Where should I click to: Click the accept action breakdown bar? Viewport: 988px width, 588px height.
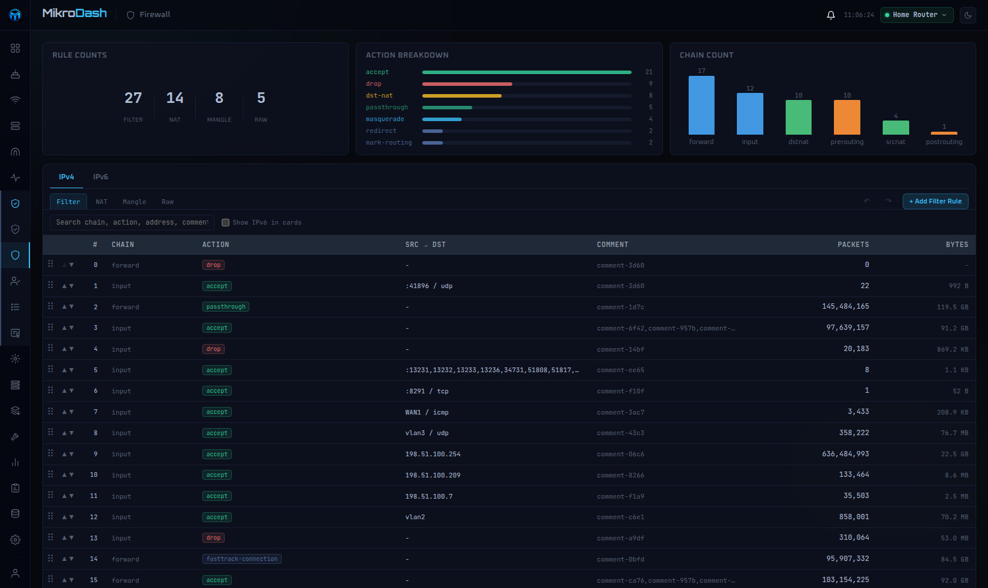click(527, 72)
